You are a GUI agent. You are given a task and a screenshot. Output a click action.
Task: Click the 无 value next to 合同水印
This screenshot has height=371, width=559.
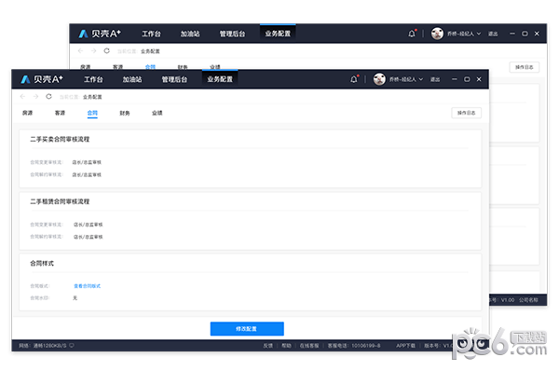click(75, 298)
